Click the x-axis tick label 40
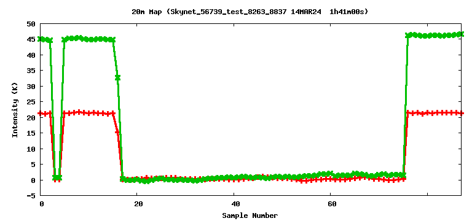Screen dimensions: 472x221 click(235, 204)
